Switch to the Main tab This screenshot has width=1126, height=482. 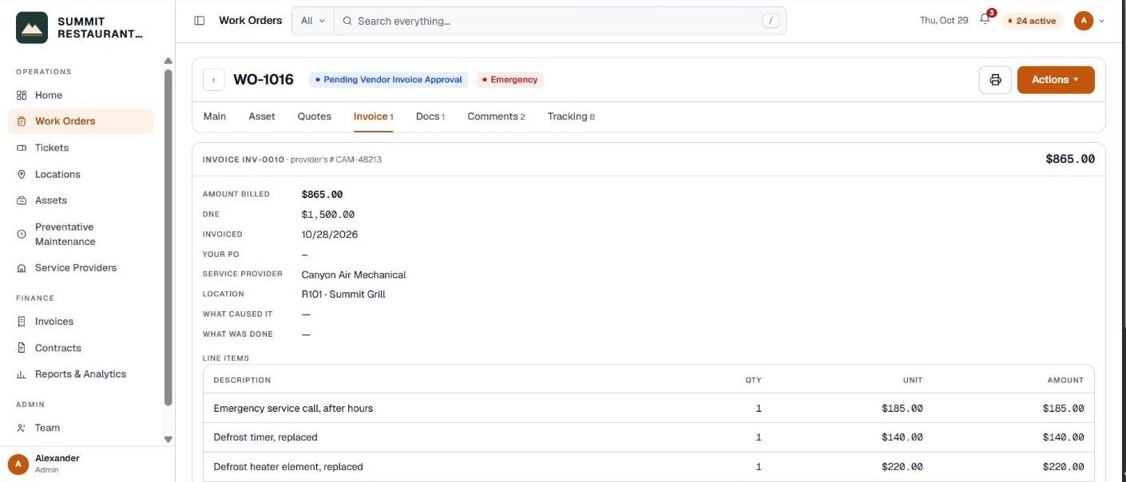[x=215, y=117]
